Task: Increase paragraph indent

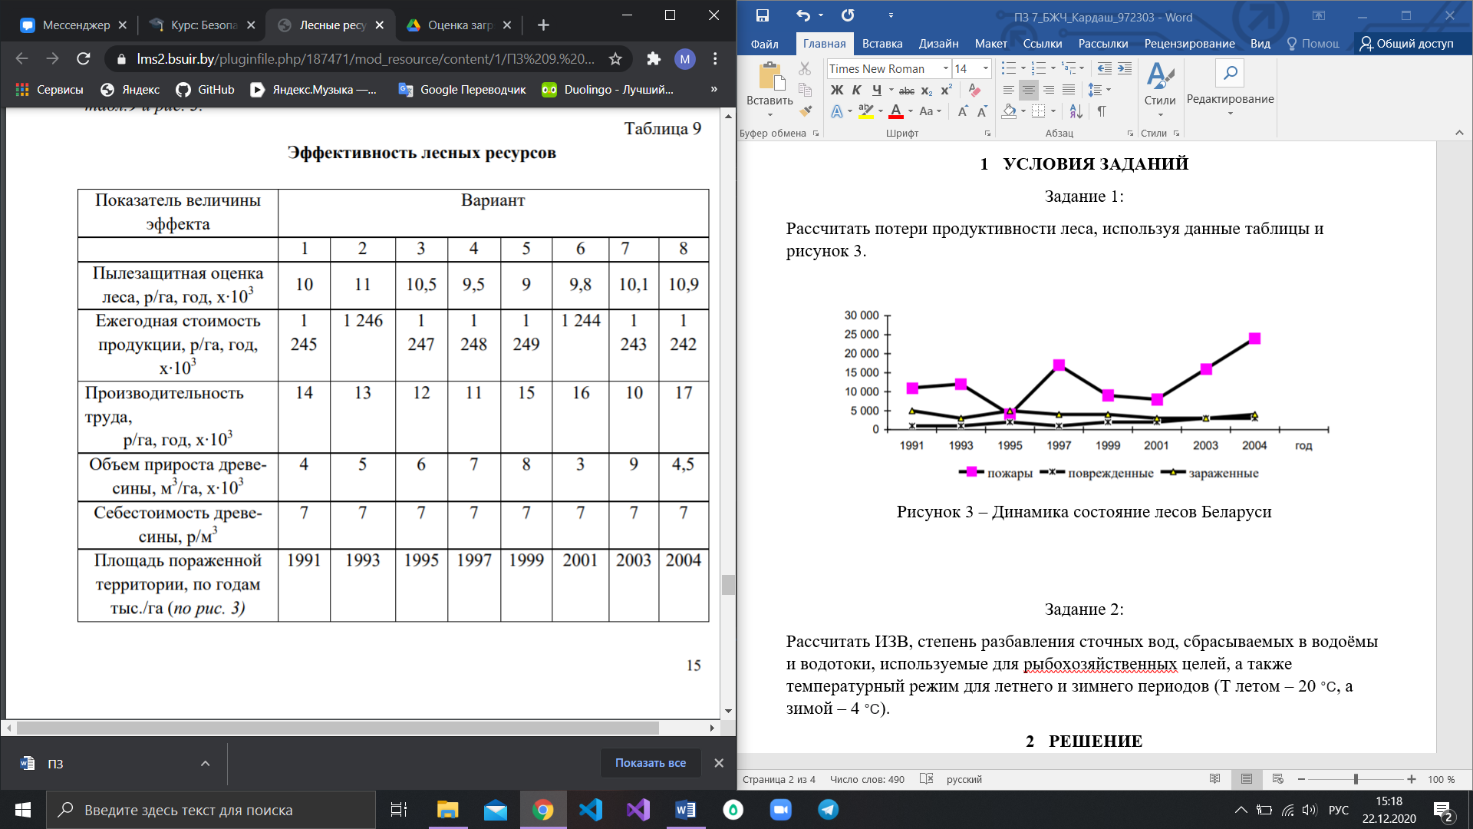Action: (x=1125, y=69)
